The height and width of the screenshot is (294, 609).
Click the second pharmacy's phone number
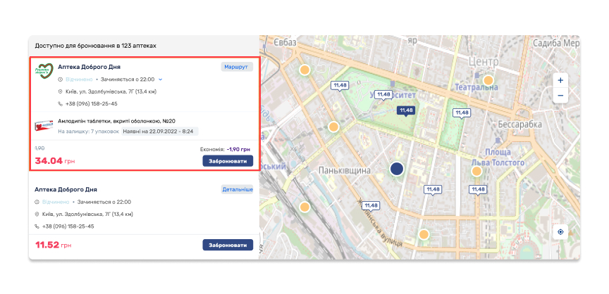tap(68, 226)
